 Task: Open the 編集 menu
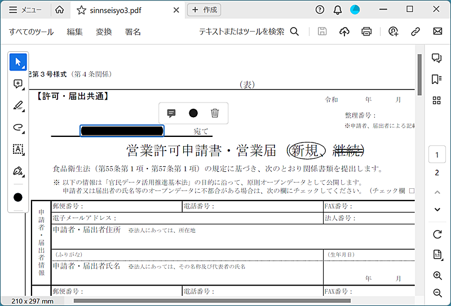[x=74, y=32]
